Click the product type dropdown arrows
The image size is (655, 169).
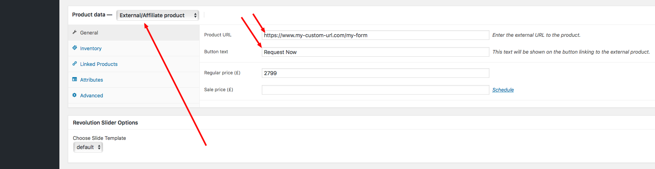[x=195, y=15]
